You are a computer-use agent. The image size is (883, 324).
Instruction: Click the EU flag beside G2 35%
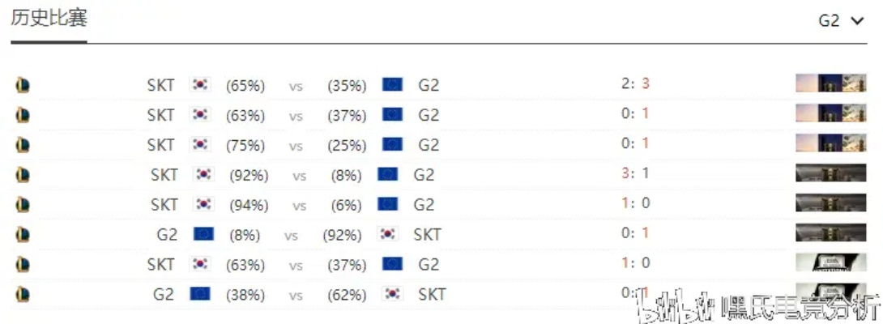[393, 85]
